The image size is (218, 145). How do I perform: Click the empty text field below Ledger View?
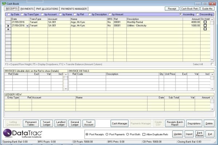tap(109, 114)
